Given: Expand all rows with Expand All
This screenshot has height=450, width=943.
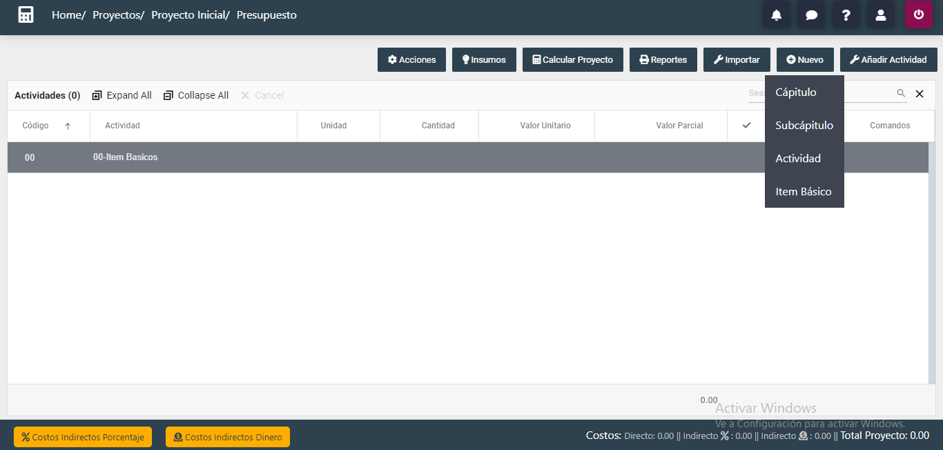Looking at the screenshot, I should [x=121, y=95].
